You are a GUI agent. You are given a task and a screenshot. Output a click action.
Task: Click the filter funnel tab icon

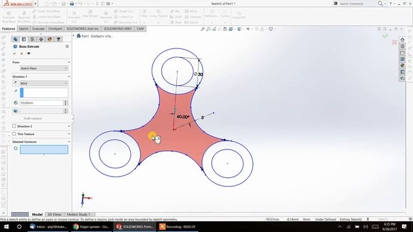click(59, 39)
